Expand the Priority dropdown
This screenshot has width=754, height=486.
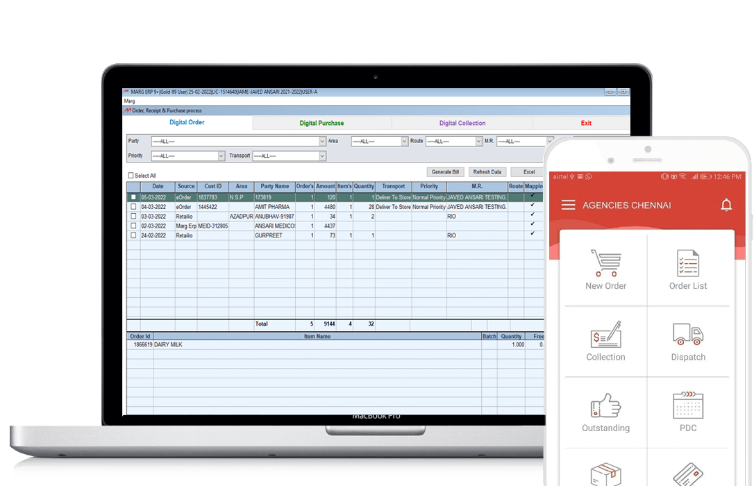click(221, 156)
